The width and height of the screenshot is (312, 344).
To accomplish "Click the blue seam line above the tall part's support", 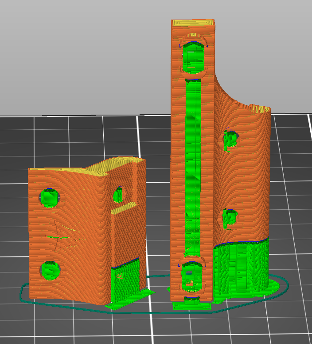I will coord(242,242).
